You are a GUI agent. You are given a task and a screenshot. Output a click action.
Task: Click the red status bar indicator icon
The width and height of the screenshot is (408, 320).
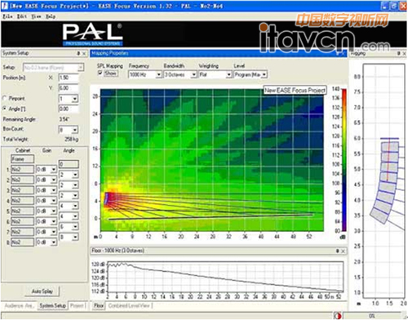[x=338, y=316]
